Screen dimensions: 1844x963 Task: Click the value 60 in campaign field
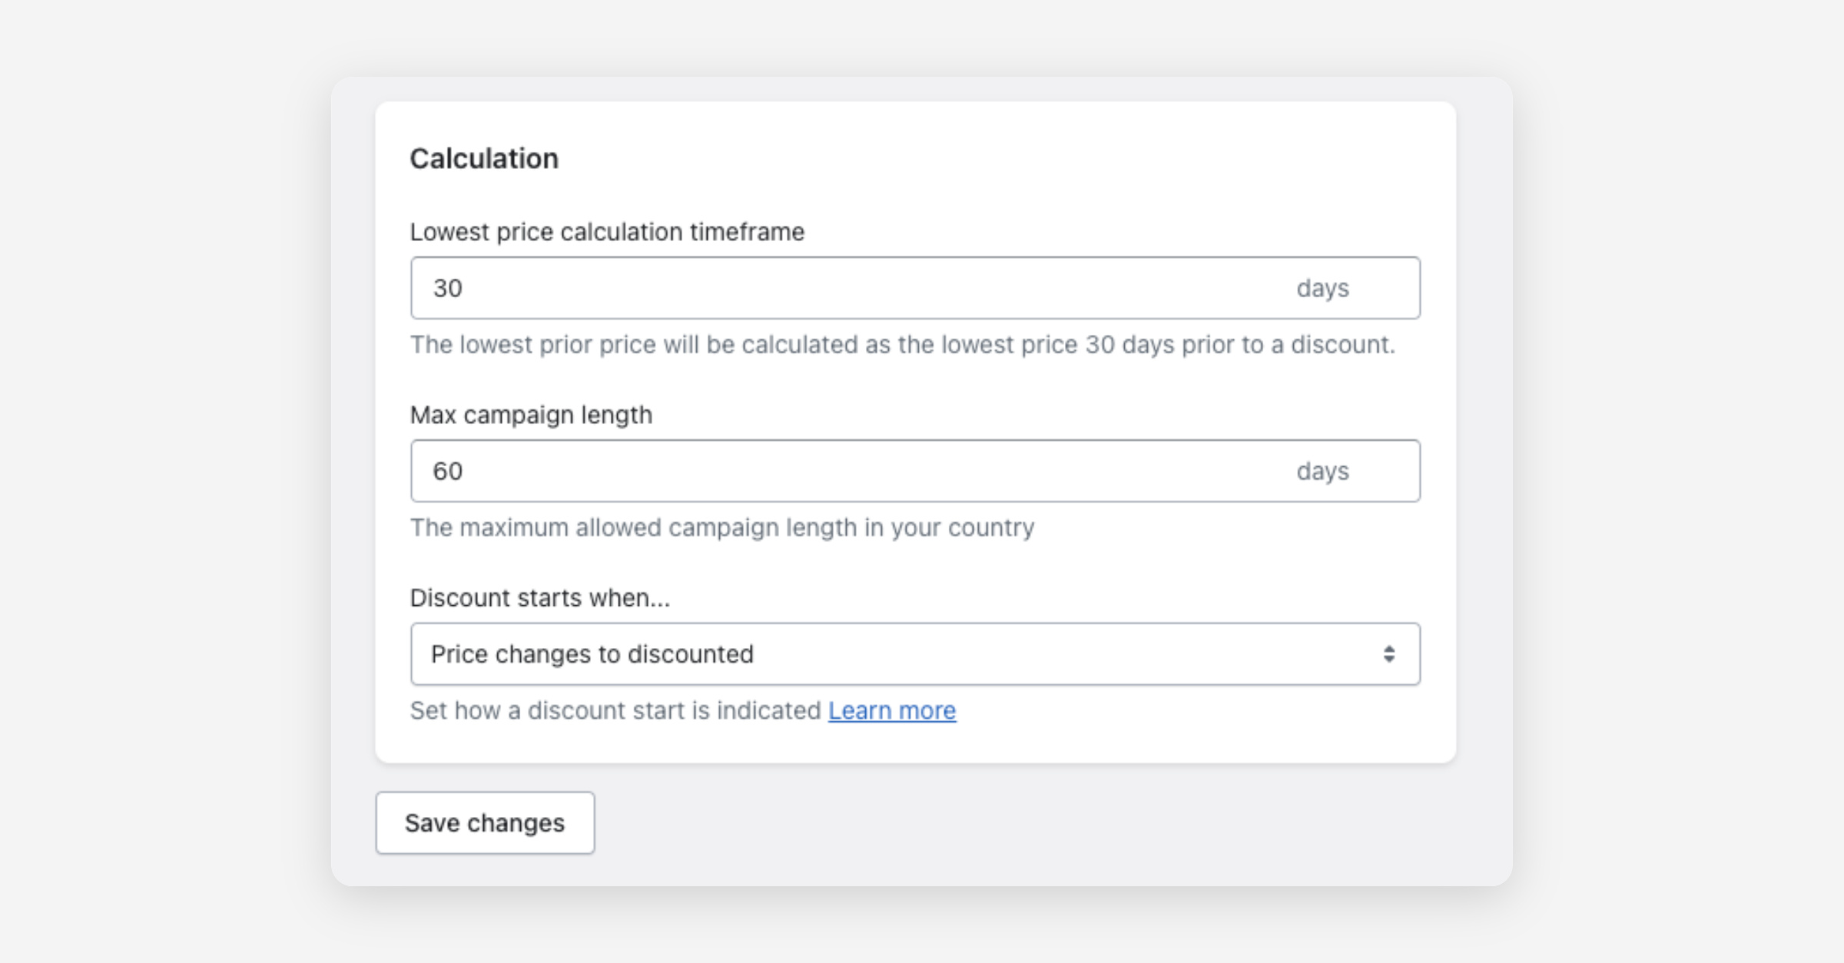pos(447,472)
